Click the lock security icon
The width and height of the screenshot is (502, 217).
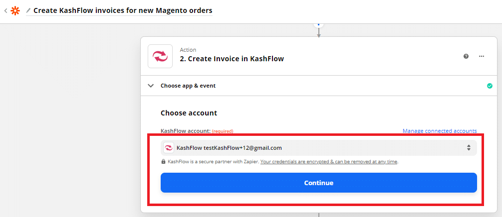click(x=163, y=161)
